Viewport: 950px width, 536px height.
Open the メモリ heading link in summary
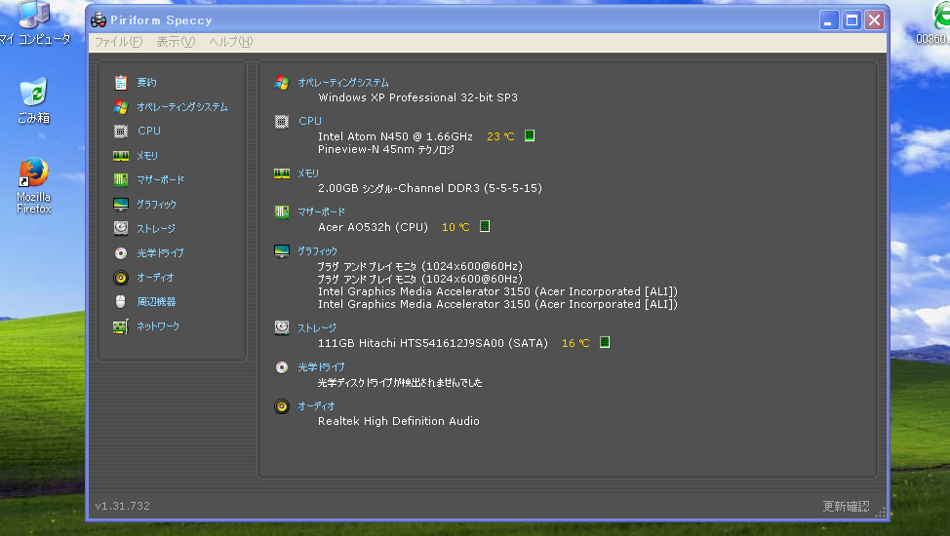pos(308,173)
